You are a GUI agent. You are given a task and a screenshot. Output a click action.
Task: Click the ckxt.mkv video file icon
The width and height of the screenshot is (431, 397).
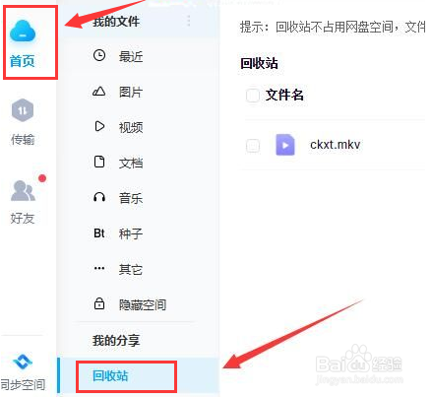pos(285,145)
